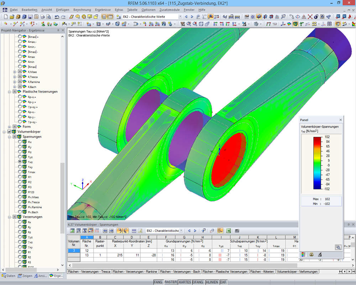Export table to Excel

click(229, 231)
